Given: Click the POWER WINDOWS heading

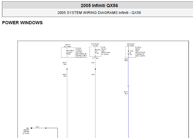Looking at the screenshot, I should coord(22,23).
